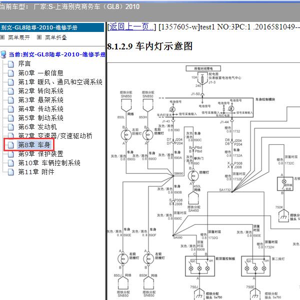The height and width of the screenshot is (300, 300).
Task: Click the 当前车型 title text at top
Action: (x=70, y=7)
